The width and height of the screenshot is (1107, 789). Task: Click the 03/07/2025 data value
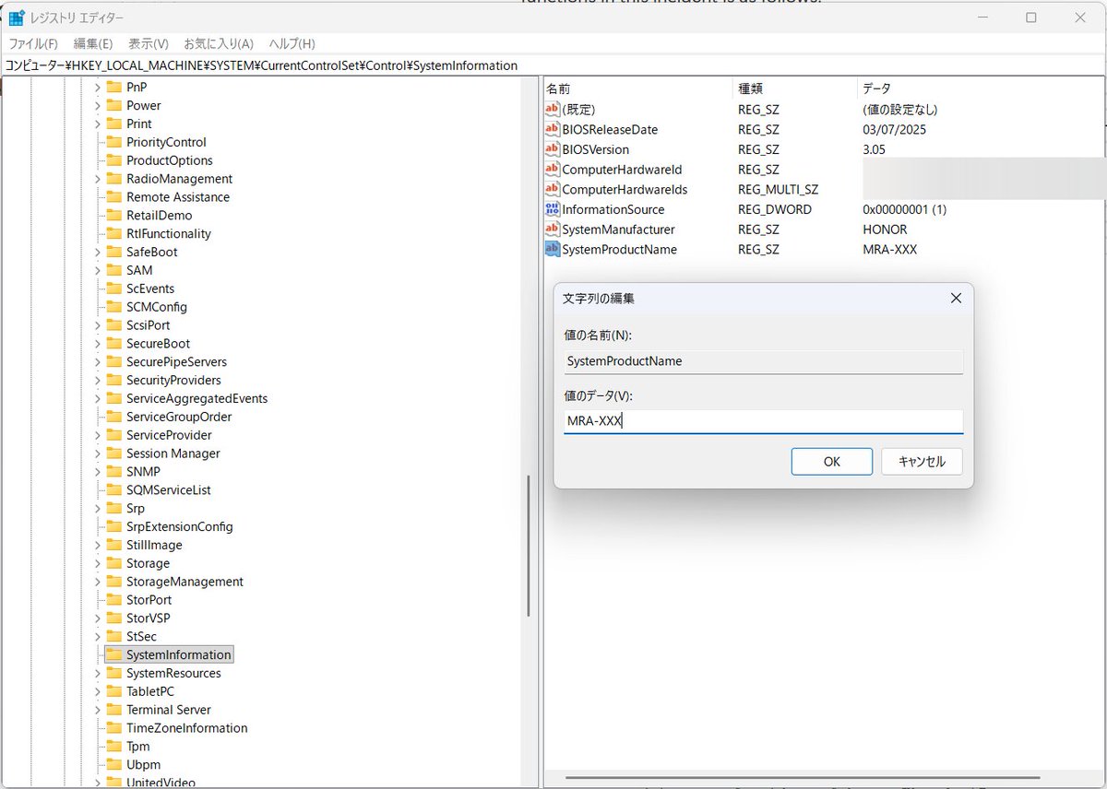(x=894, y=129)
